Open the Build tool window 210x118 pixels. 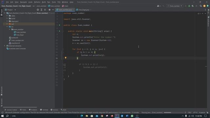pos(63,110)
